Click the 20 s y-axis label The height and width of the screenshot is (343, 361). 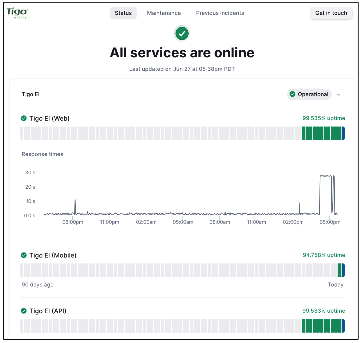point(30,187)
